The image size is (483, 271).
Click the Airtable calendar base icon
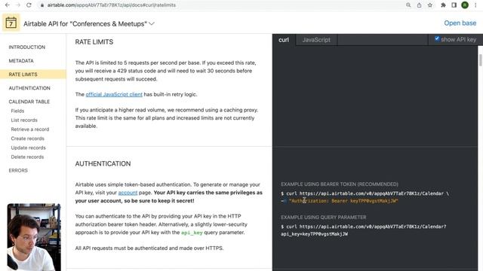(x=11, y=23)
